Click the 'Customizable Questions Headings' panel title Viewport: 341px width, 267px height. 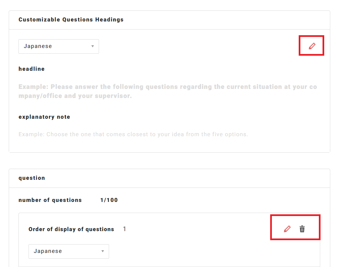(x=71, y=19)
